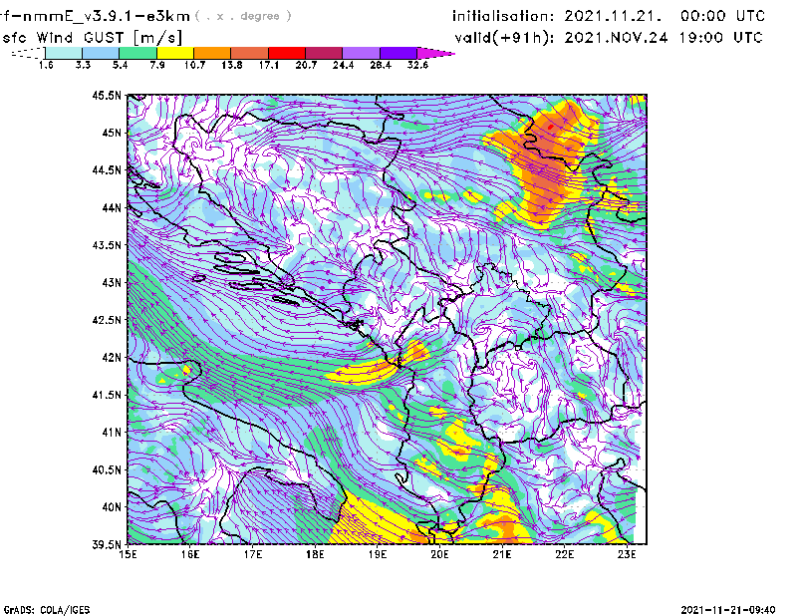
Task: Click the latitude label '39.5N'
Action: pyautogui.click(x=107, y=544)
